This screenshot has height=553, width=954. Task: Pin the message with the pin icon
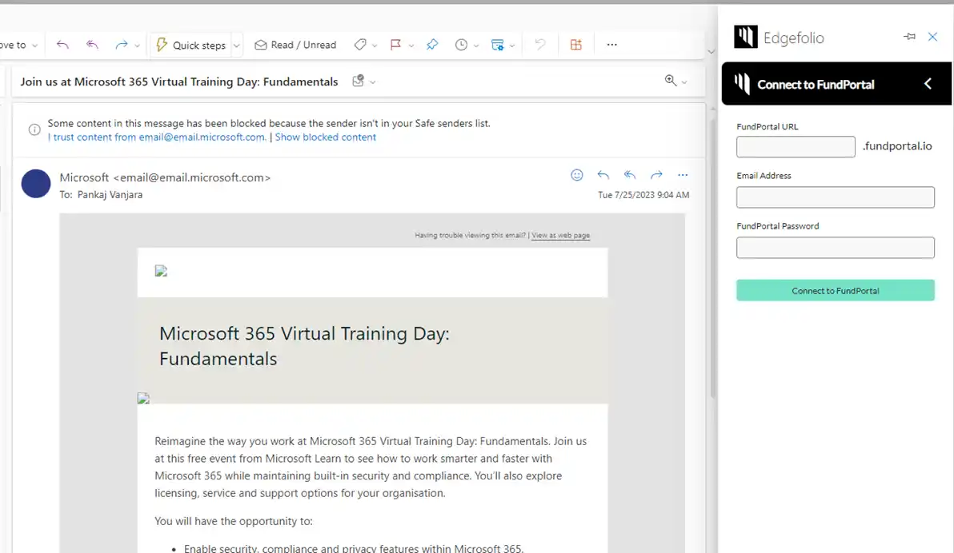click(432, 45)
